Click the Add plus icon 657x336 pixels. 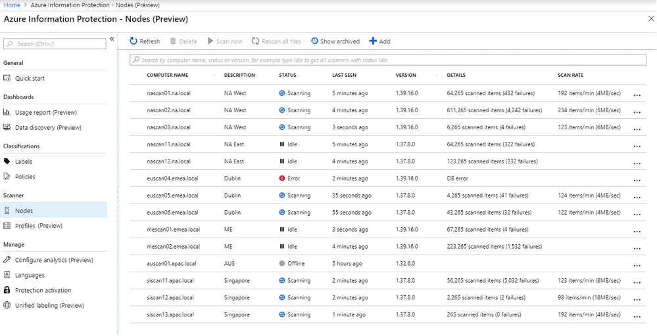pos(373,41)
